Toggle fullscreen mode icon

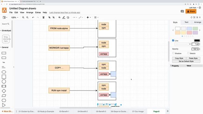coord(194,17)
